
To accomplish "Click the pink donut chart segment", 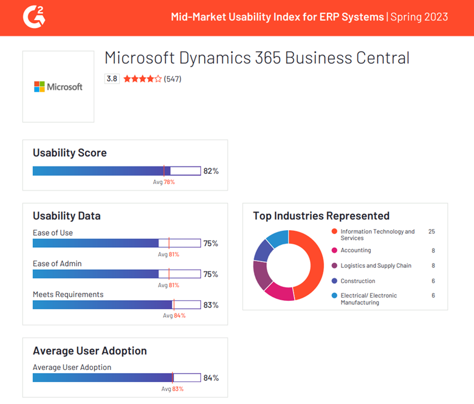I will [x=280, y=292].
